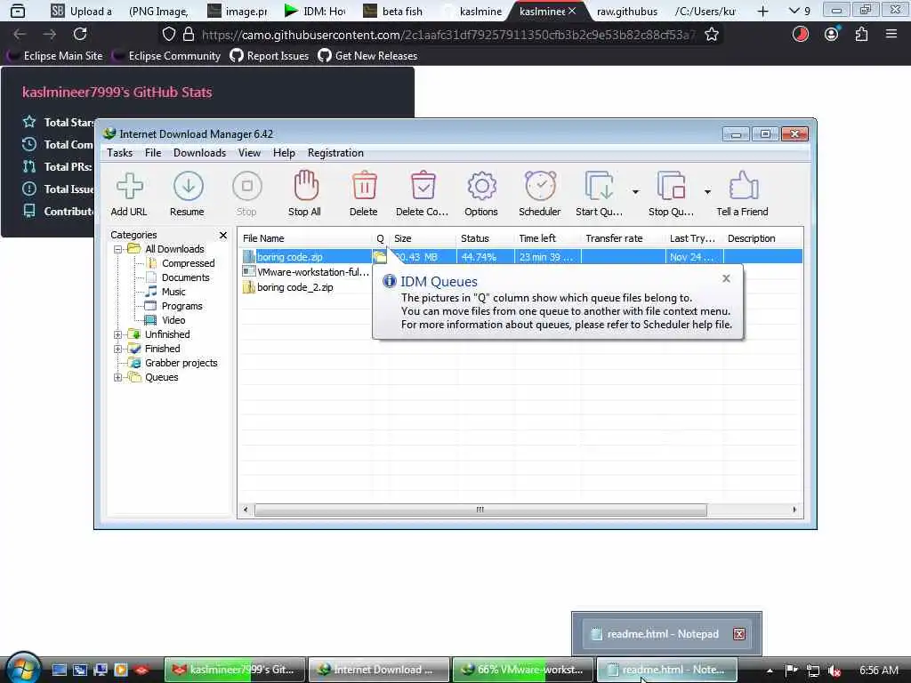Select the Video category
Image resolution: width=911 pixels, height=683 pixels.
[173, 320]
